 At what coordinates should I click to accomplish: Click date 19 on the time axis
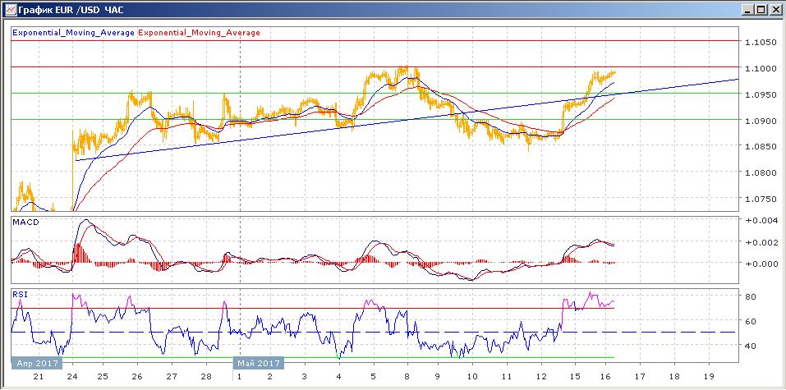(x=708, y=376)
